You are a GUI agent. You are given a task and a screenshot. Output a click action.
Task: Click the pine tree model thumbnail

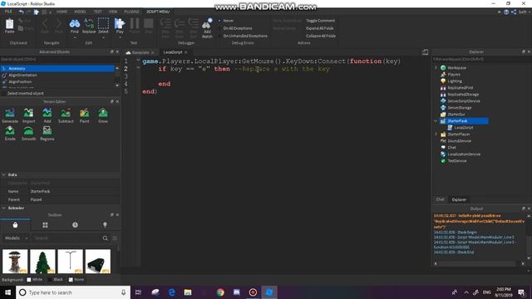(42, 262)
